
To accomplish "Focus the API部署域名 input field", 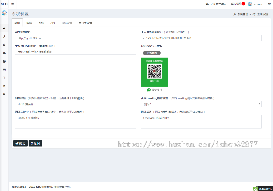I will coord(76,38).
